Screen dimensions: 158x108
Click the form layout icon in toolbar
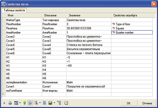coord(16,102)
